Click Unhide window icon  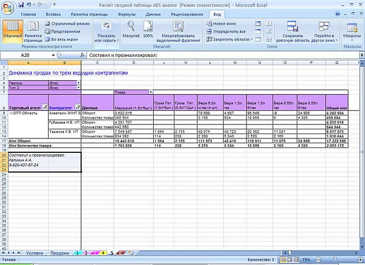[258, 40]
